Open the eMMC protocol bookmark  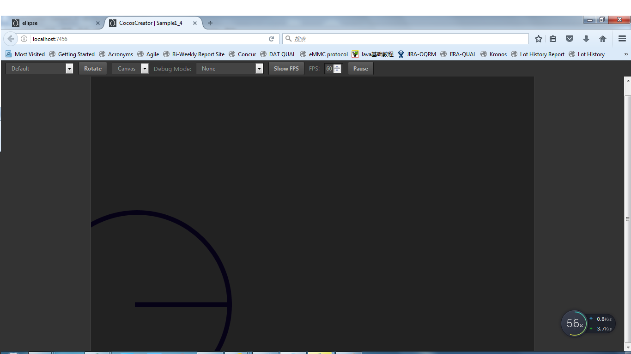[324, 54]
